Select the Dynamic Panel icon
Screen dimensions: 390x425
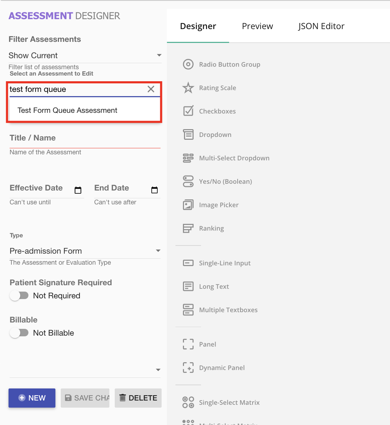tap(188, 368)
